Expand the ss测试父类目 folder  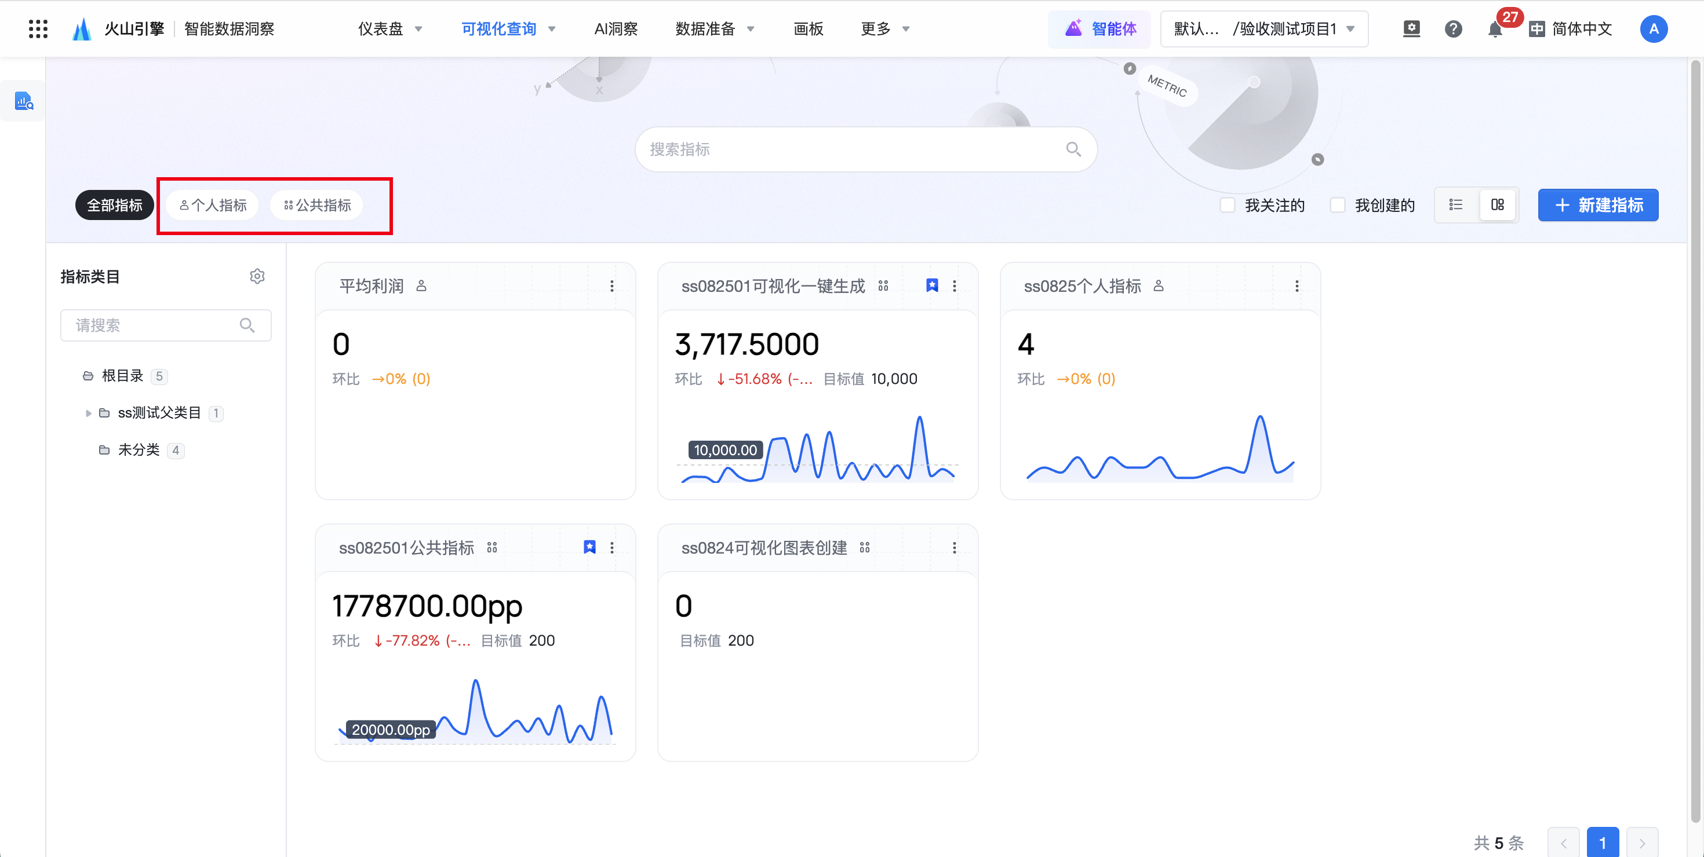tap(89, 413)
